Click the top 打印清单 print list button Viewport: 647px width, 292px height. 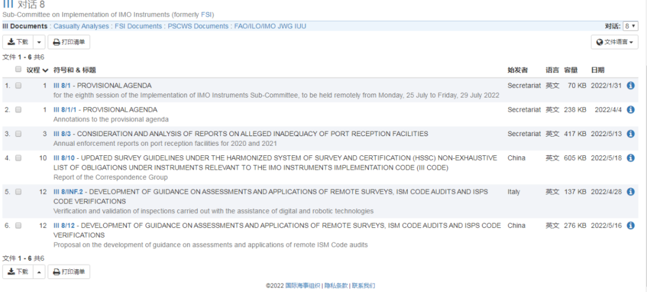[69, 42]
